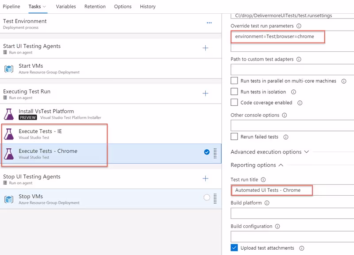Show info for Test run title
Screen dimensions: 354x255
tap(263, 180)
